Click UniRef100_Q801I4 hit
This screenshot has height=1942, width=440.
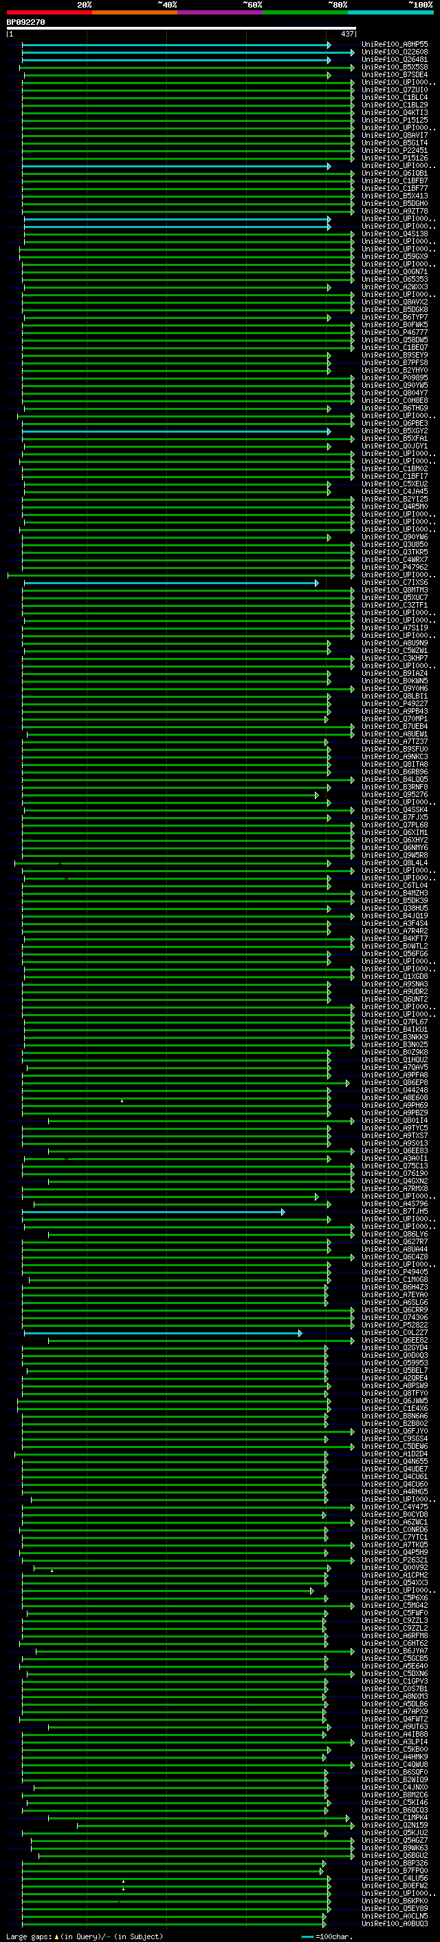(395, 1120)
